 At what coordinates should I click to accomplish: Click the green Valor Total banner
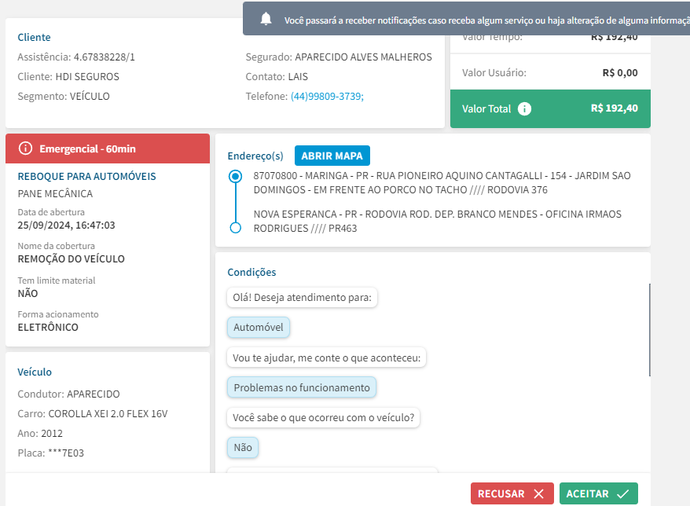tap(550, 108)
